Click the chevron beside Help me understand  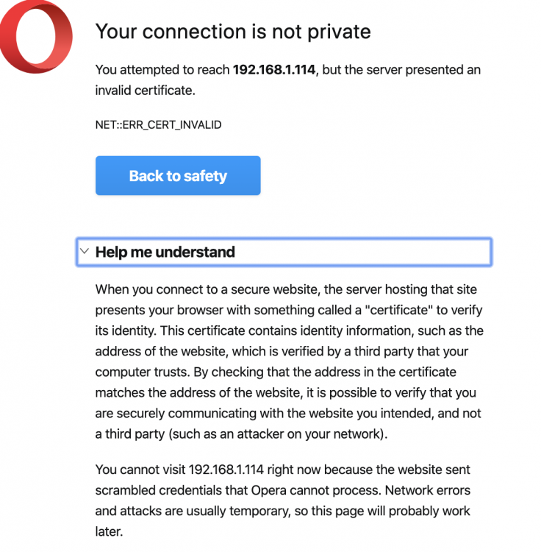(85, 251)
